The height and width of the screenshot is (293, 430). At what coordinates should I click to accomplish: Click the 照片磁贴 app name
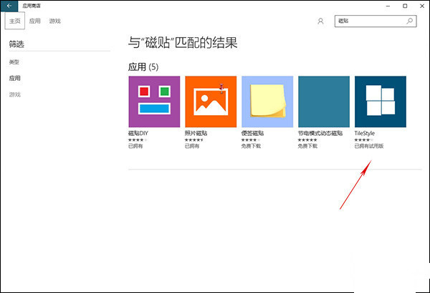[196, 133]
